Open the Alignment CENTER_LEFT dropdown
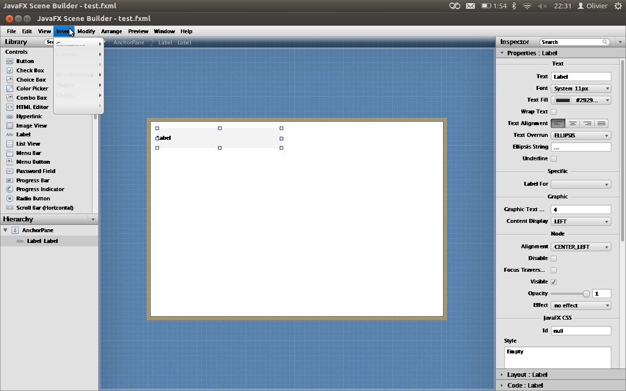The image size is (626, 391). pyautogui.click(x=581, y=247)
